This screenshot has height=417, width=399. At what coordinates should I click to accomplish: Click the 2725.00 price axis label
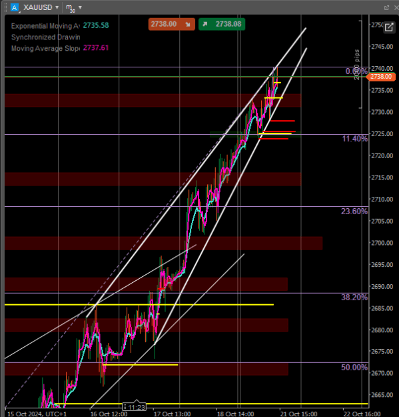coord(382,133)
